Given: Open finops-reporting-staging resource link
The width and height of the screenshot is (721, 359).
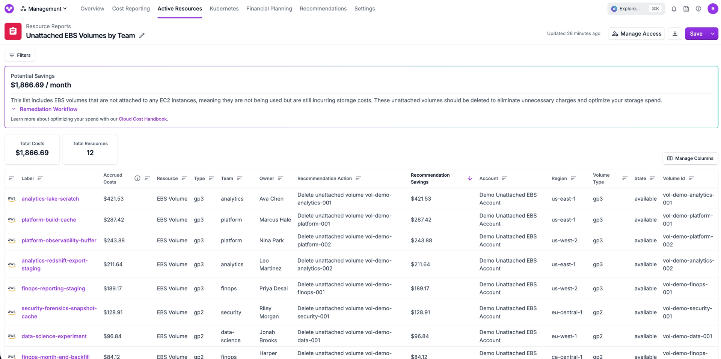Looking at the screenshot, I should point(53,288).
